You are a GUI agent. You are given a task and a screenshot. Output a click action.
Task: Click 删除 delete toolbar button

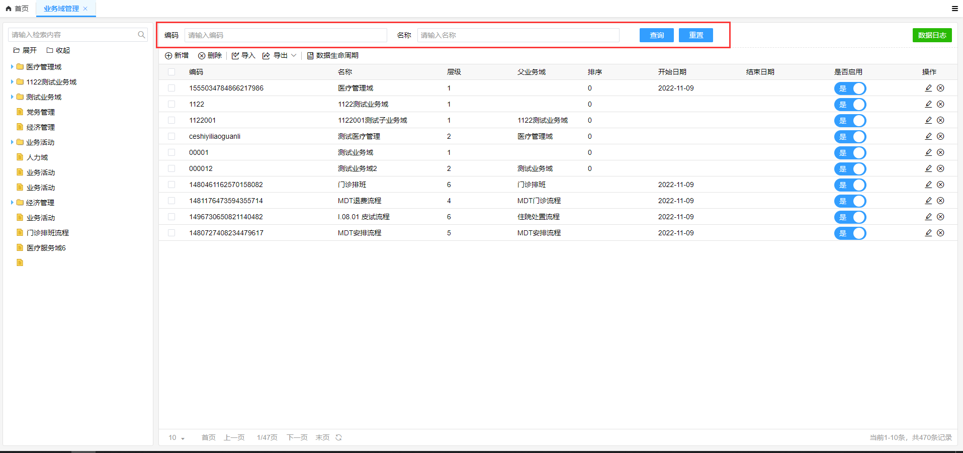click(x=210, y=55)
